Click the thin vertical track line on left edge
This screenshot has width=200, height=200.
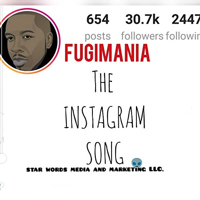2,80
